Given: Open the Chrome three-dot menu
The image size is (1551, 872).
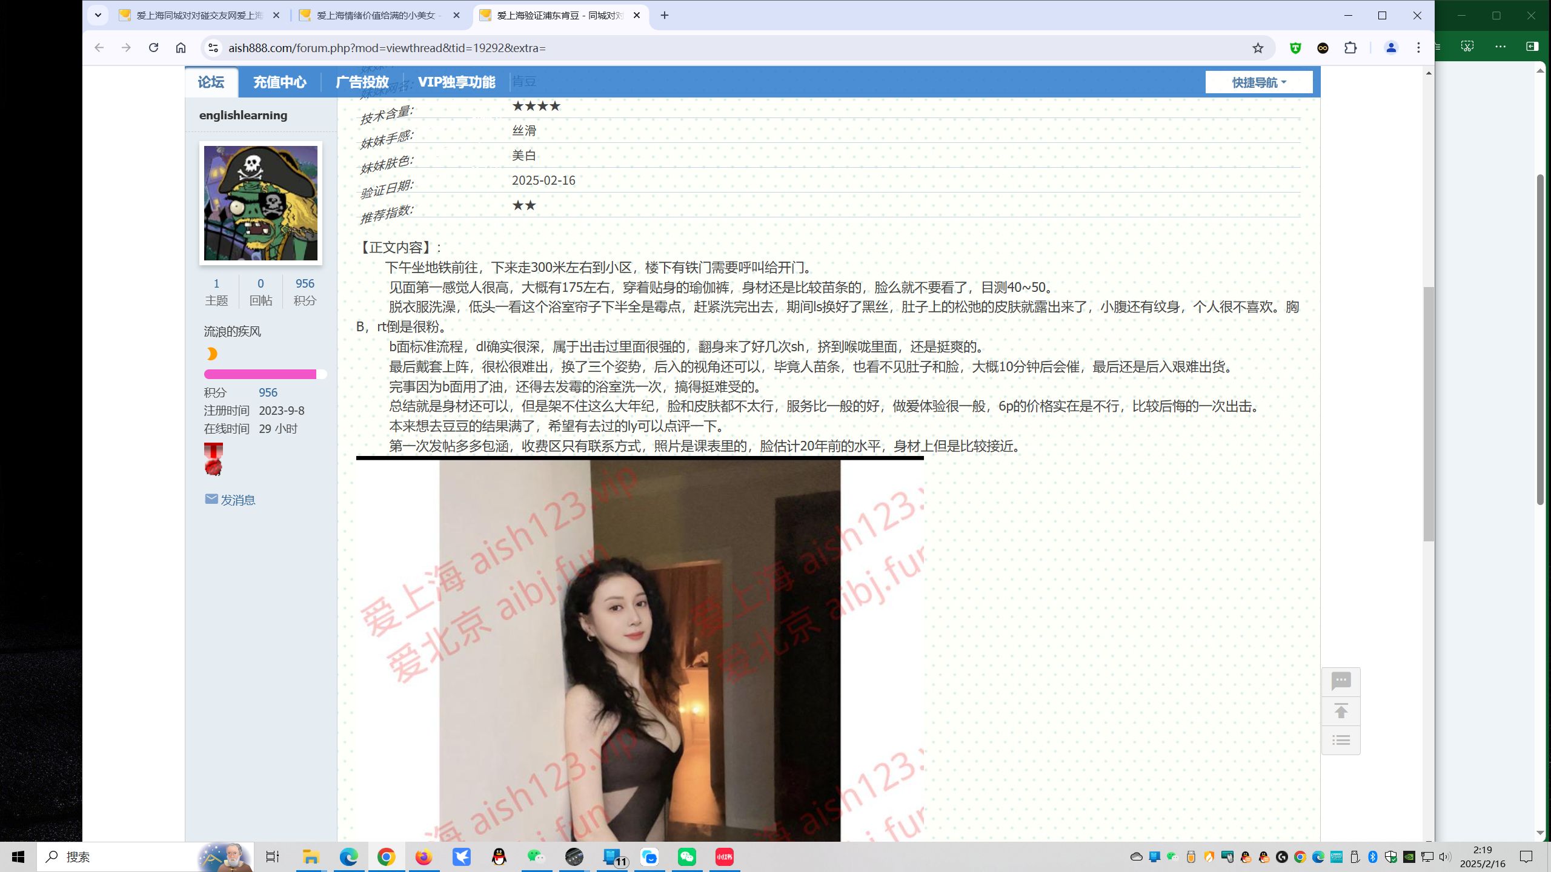Looking at the screenshot, I should point(1418,48).
